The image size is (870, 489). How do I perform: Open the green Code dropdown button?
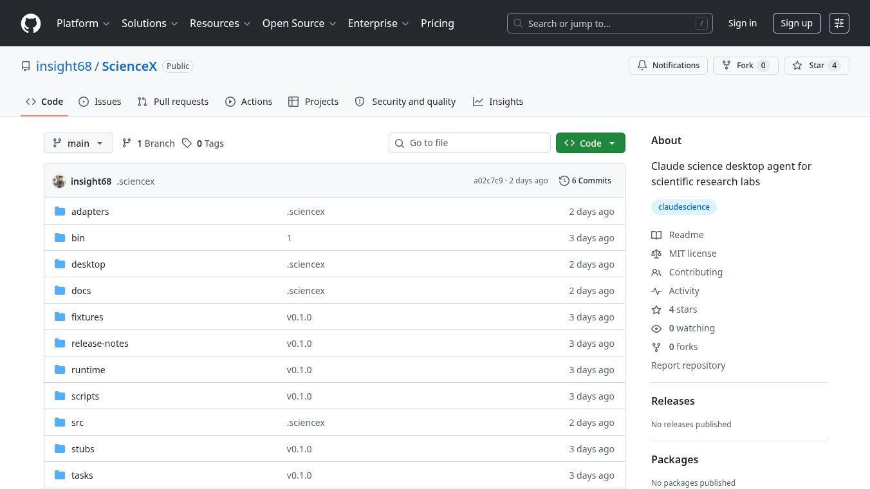click(591, 143)
